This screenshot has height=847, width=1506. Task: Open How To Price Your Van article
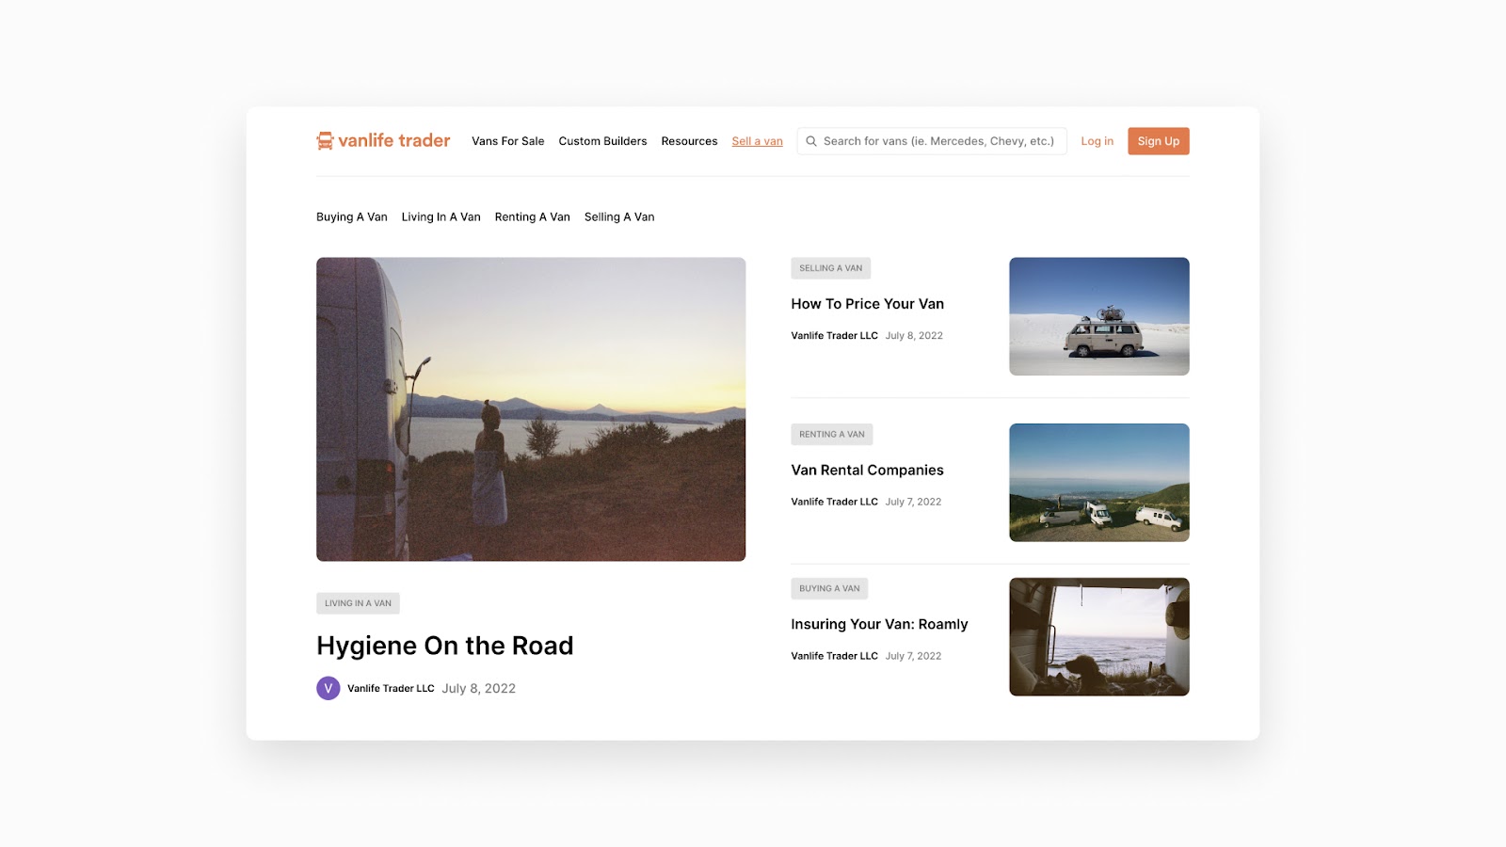[x=868, y=304]
